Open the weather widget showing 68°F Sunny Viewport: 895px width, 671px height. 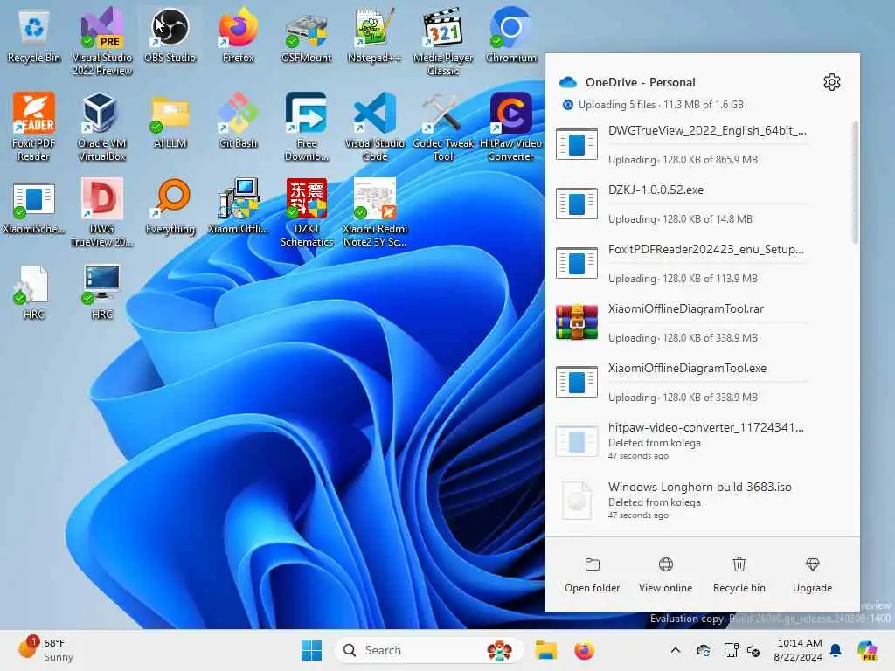click(46, 649)
